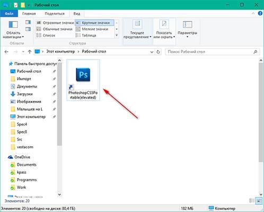Click the search magnifier icon
Image resolution: width=264 pixels, height=212 pixels.
pos(255,52)
